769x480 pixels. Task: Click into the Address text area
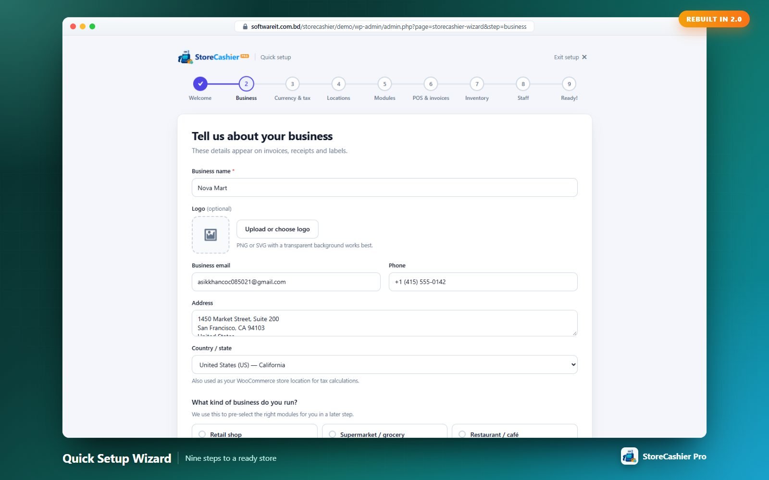(384, 323)
